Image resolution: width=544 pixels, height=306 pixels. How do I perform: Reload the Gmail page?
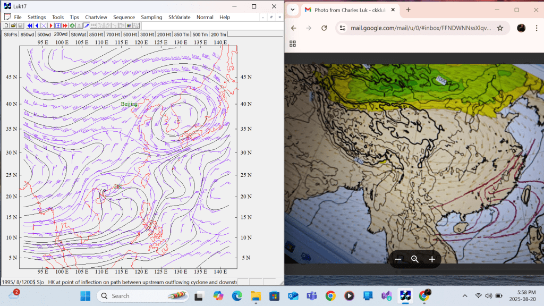(x=324, y=28)
